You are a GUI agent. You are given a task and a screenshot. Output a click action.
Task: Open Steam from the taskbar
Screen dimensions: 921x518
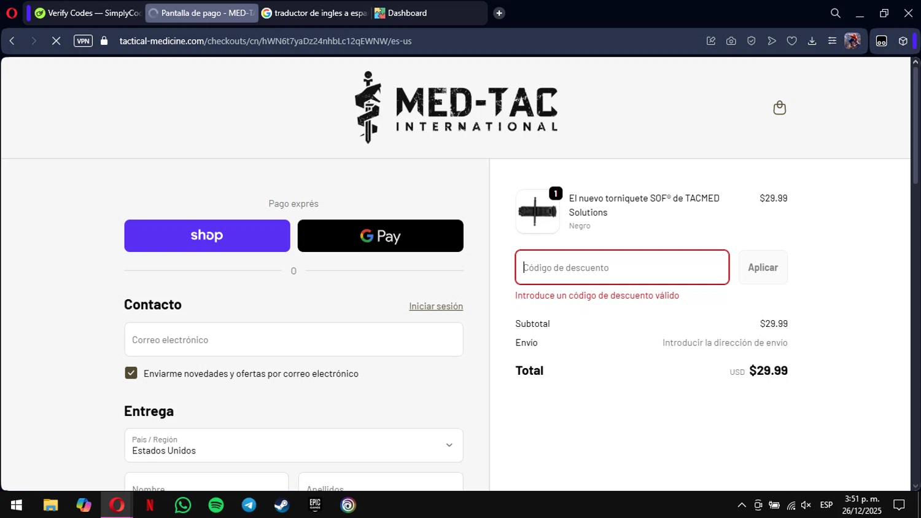point(282,505)
